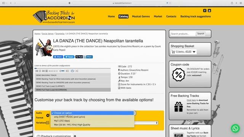Screen dimensions: 244x137
Task: Click the Audio Format disc icon
Action: 48,115
